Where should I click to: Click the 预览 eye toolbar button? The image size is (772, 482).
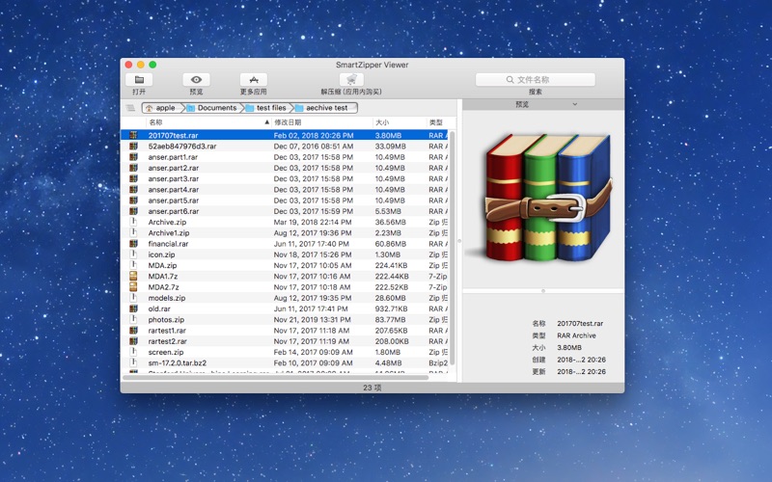pyautogui.click(x=196, y=80)
